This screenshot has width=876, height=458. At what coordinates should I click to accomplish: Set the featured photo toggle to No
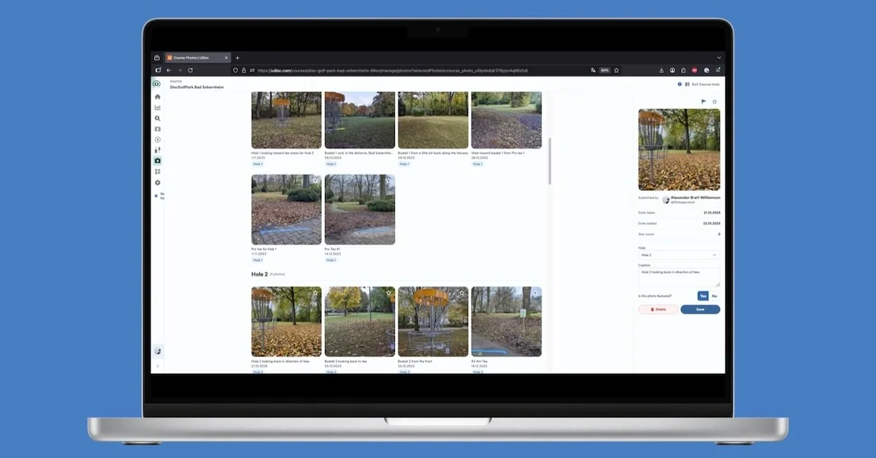[x=715, y=297]
